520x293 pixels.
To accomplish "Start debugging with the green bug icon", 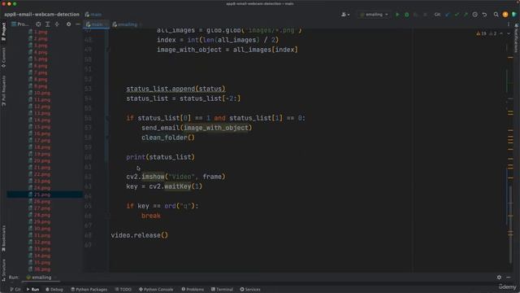I will click(406, 15).
